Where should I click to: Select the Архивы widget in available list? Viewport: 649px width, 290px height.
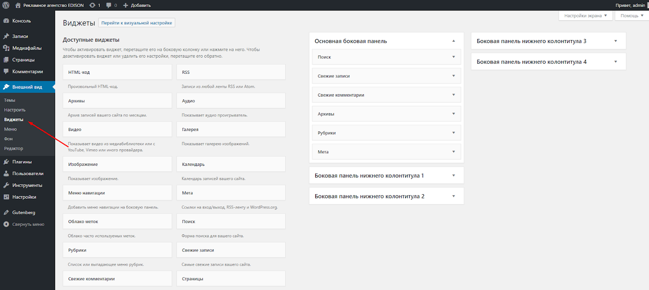pos(117,101)
